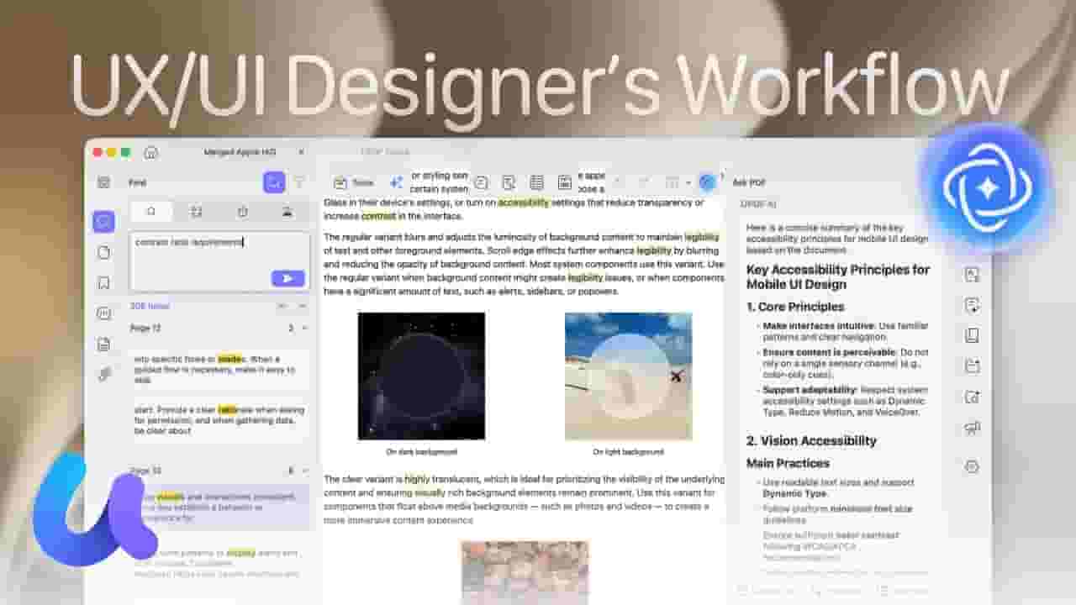
Task: Click the '1. Core Principles' heading
Action: click(x=795, y=307)
